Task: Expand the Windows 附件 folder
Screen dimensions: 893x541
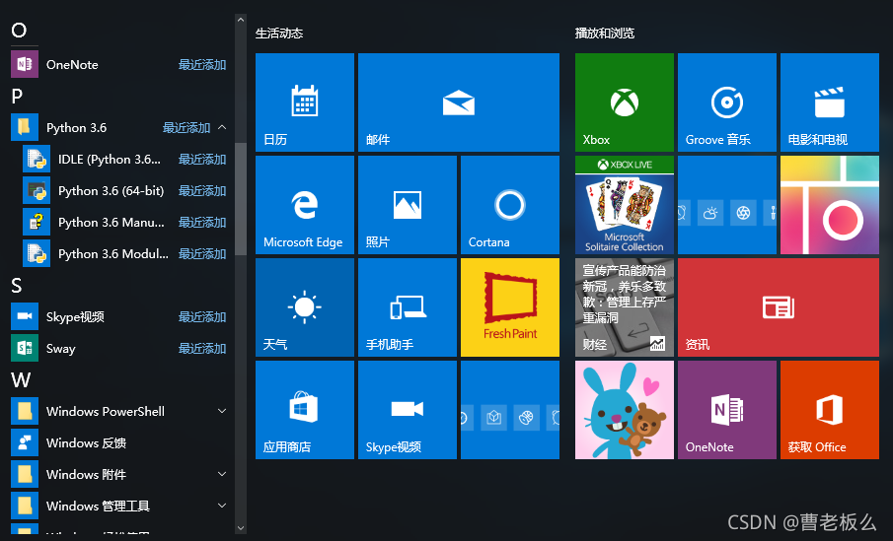Action: [222, 474]
